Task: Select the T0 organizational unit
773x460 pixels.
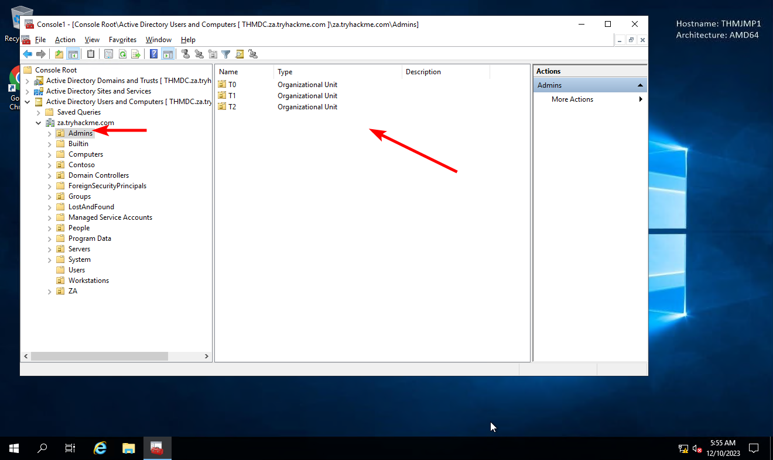Action: pos(227,85)
